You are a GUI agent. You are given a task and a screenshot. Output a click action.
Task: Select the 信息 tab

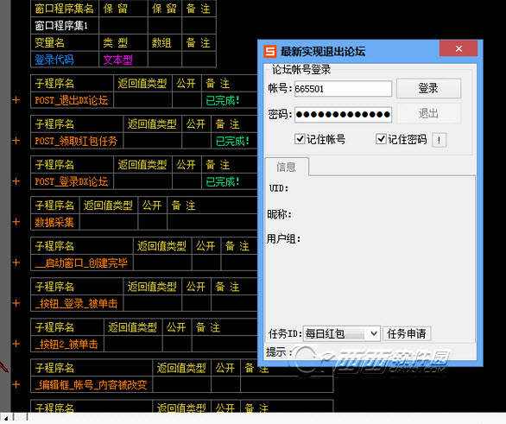[x=286, y=167]
